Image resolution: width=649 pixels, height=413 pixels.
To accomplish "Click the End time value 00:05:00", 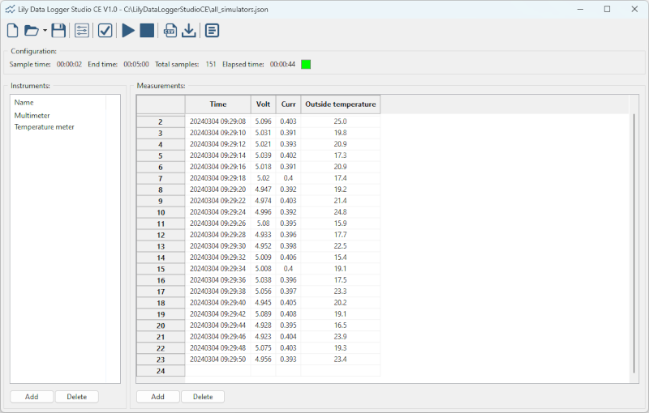I will pos(136,65).
